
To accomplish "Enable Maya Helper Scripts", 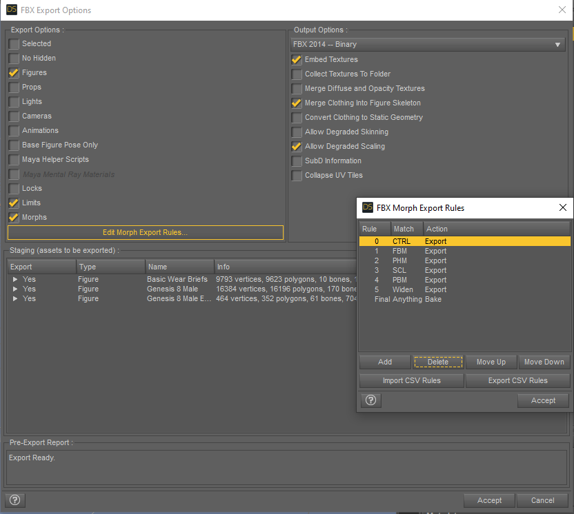I will (14, 160).
